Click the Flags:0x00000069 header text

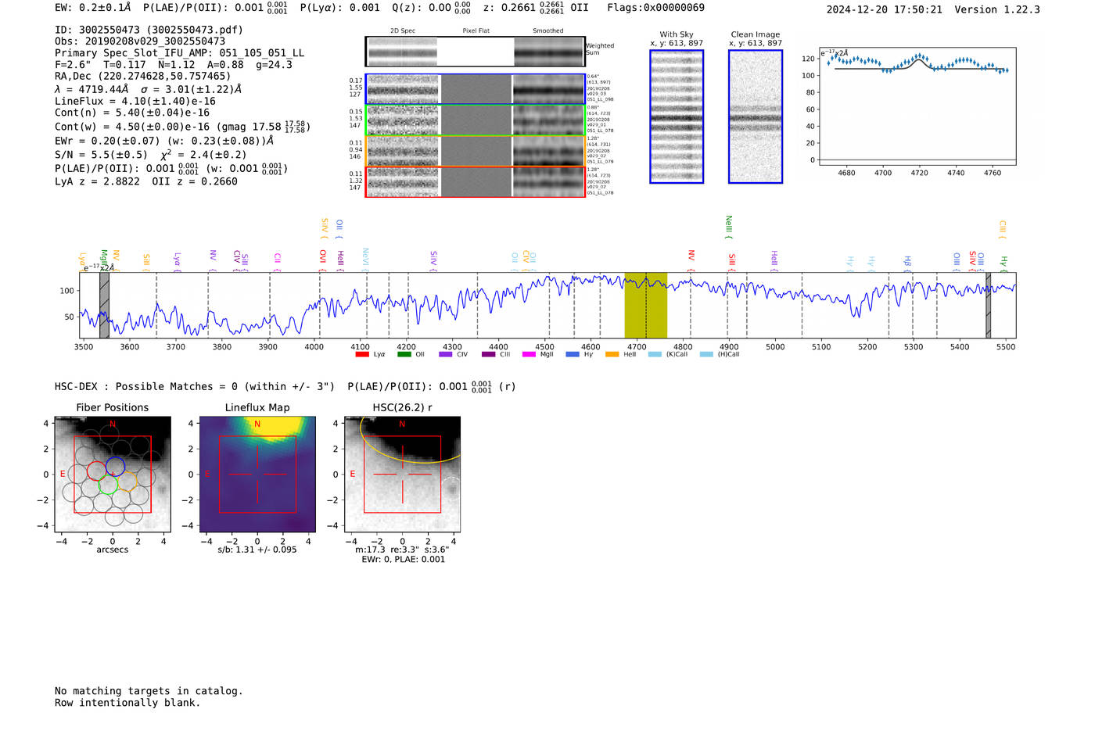coord(656,8)
